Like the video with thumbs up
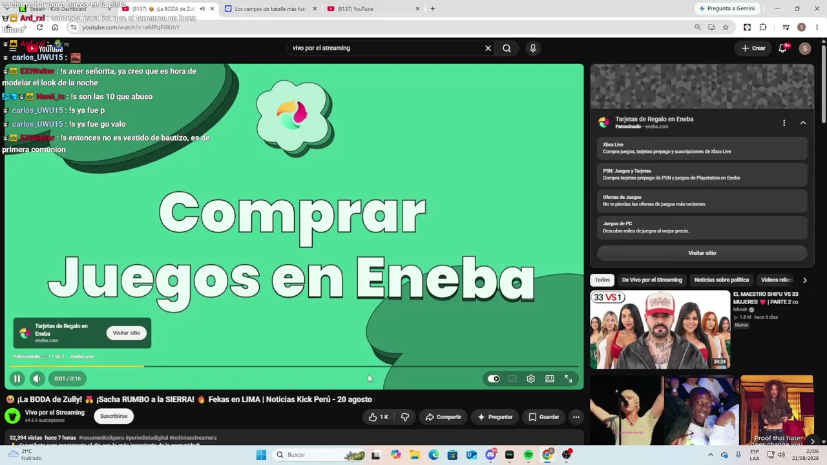The height and width of the screenshot is (465, 827). [379, 417]
